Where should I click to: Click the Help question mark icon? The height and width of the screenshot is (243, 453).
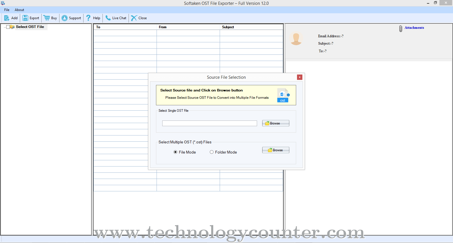point(88,18)
